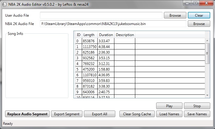Minimize the Audio Editor window
Screen dimensions: 215x129
(187, 3)
